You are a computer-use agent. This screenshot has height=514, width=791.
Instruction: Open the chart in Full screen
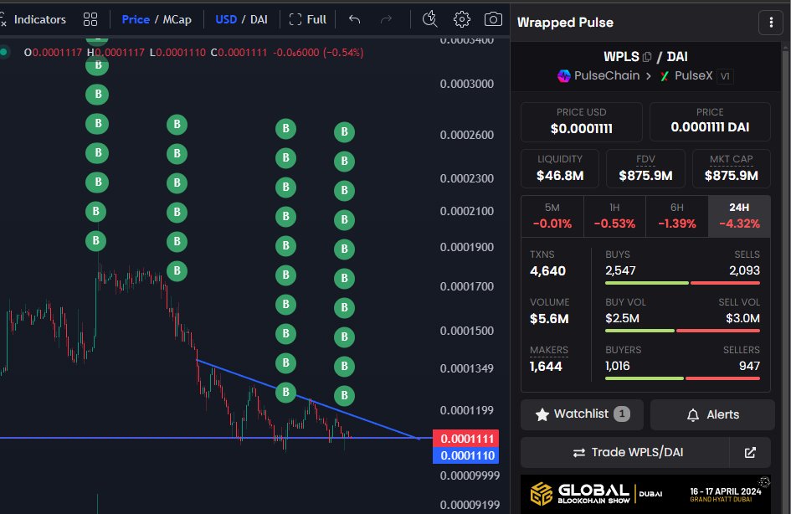click(x=308, y=19)
